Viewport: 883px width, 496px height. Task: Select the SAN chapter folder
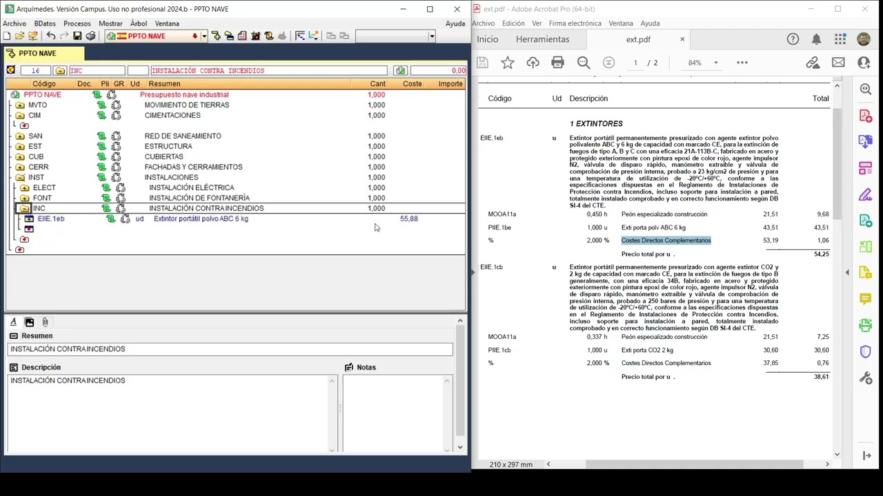(x=20, y=136)
